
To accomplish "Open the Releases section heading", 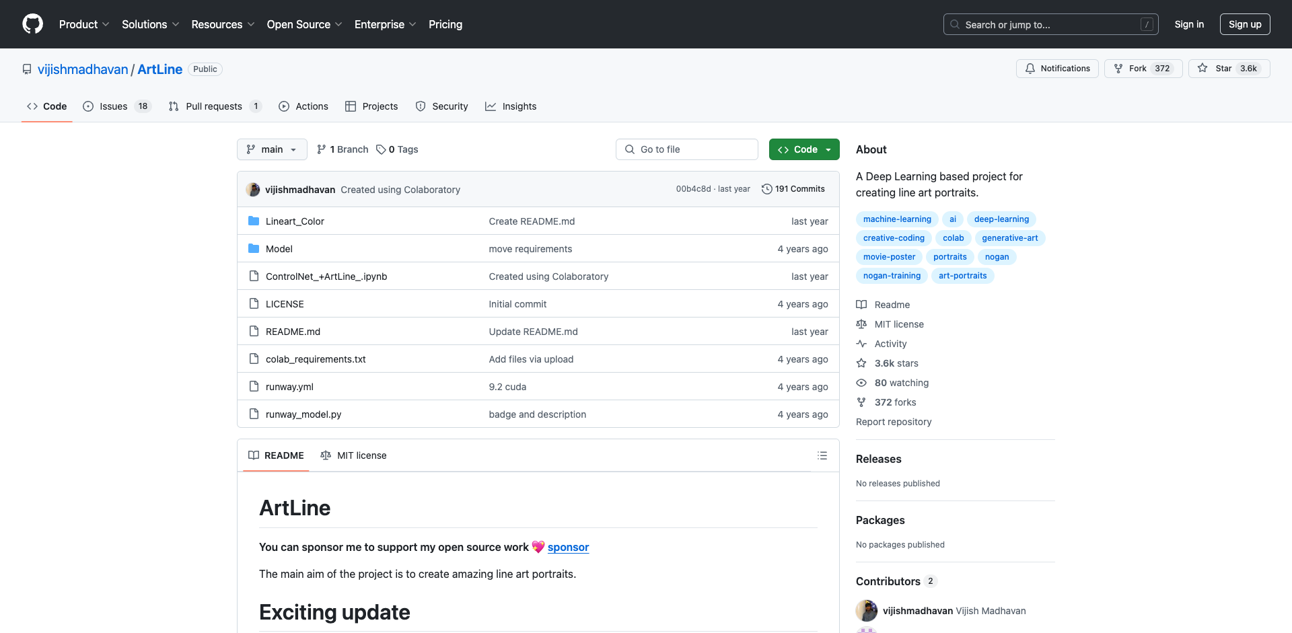I will 879,459.
